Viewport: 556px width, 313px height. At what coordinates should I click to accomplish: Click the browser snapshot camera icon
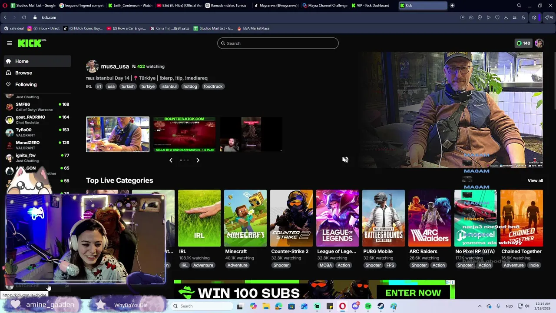pyautogui.click(x=471, y=17)
